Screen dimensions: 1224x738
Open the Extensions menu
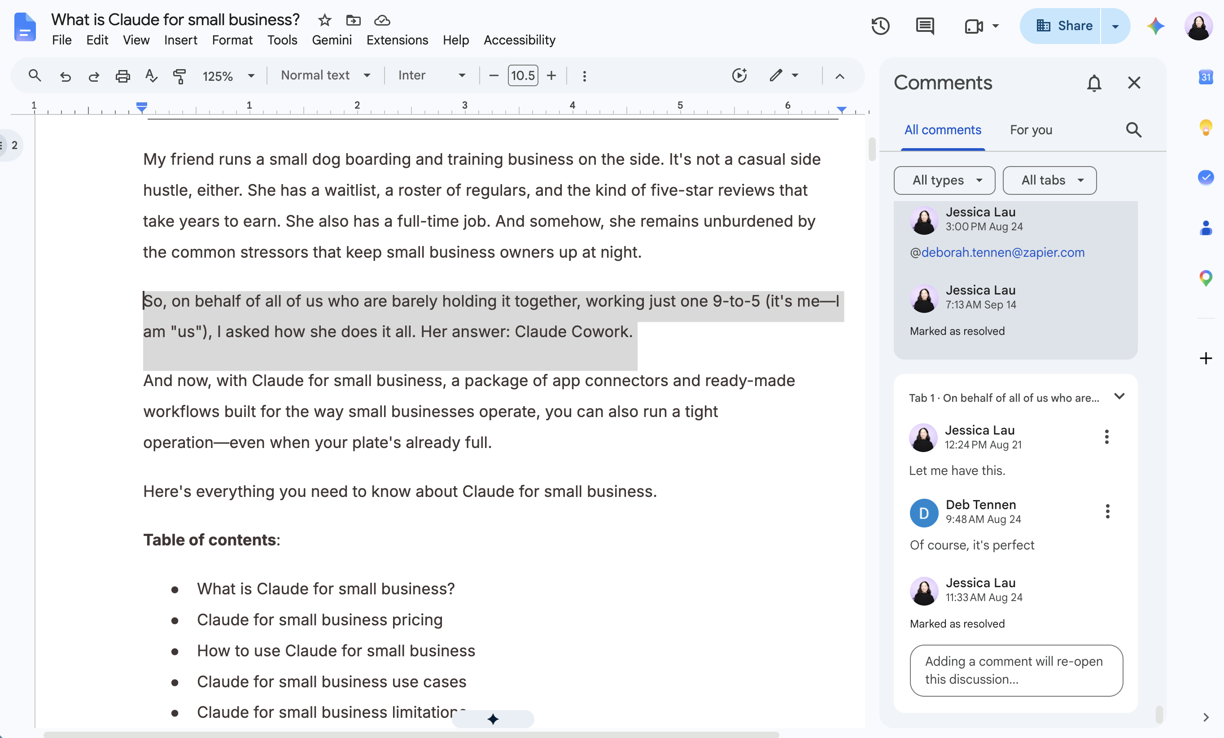[x=397, y=40]
